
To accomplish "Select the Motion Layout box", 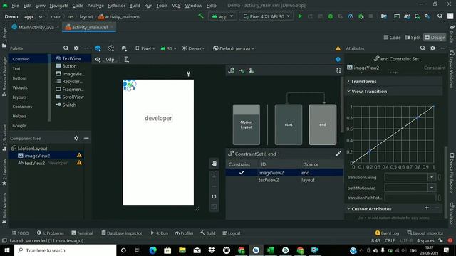I will 247,124.
